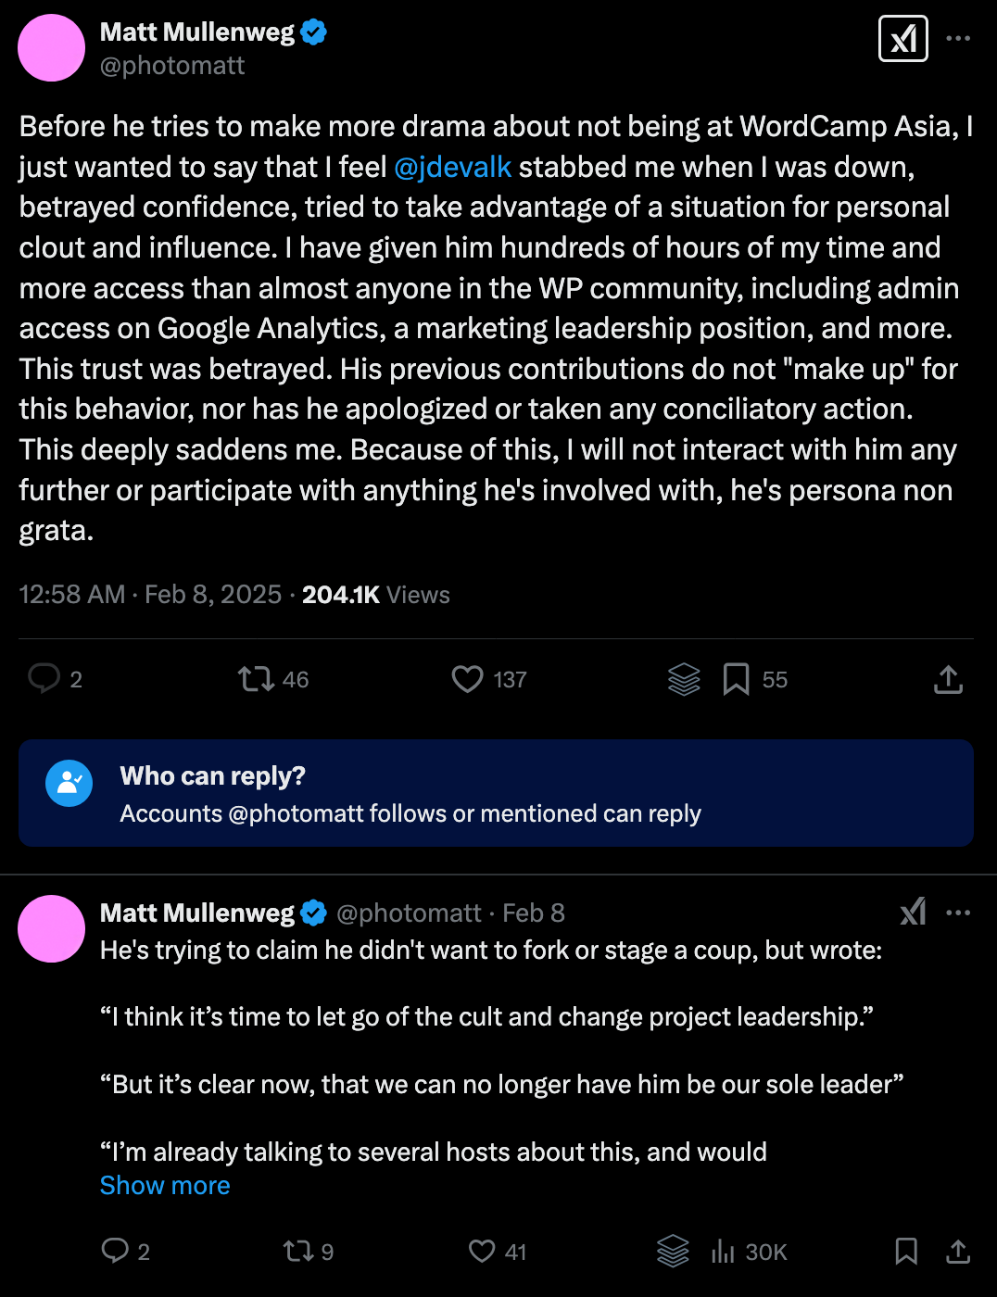Like the reply tweet with 41 likes
Viewport: 997px width, 1297px height.
point(482,1252)
